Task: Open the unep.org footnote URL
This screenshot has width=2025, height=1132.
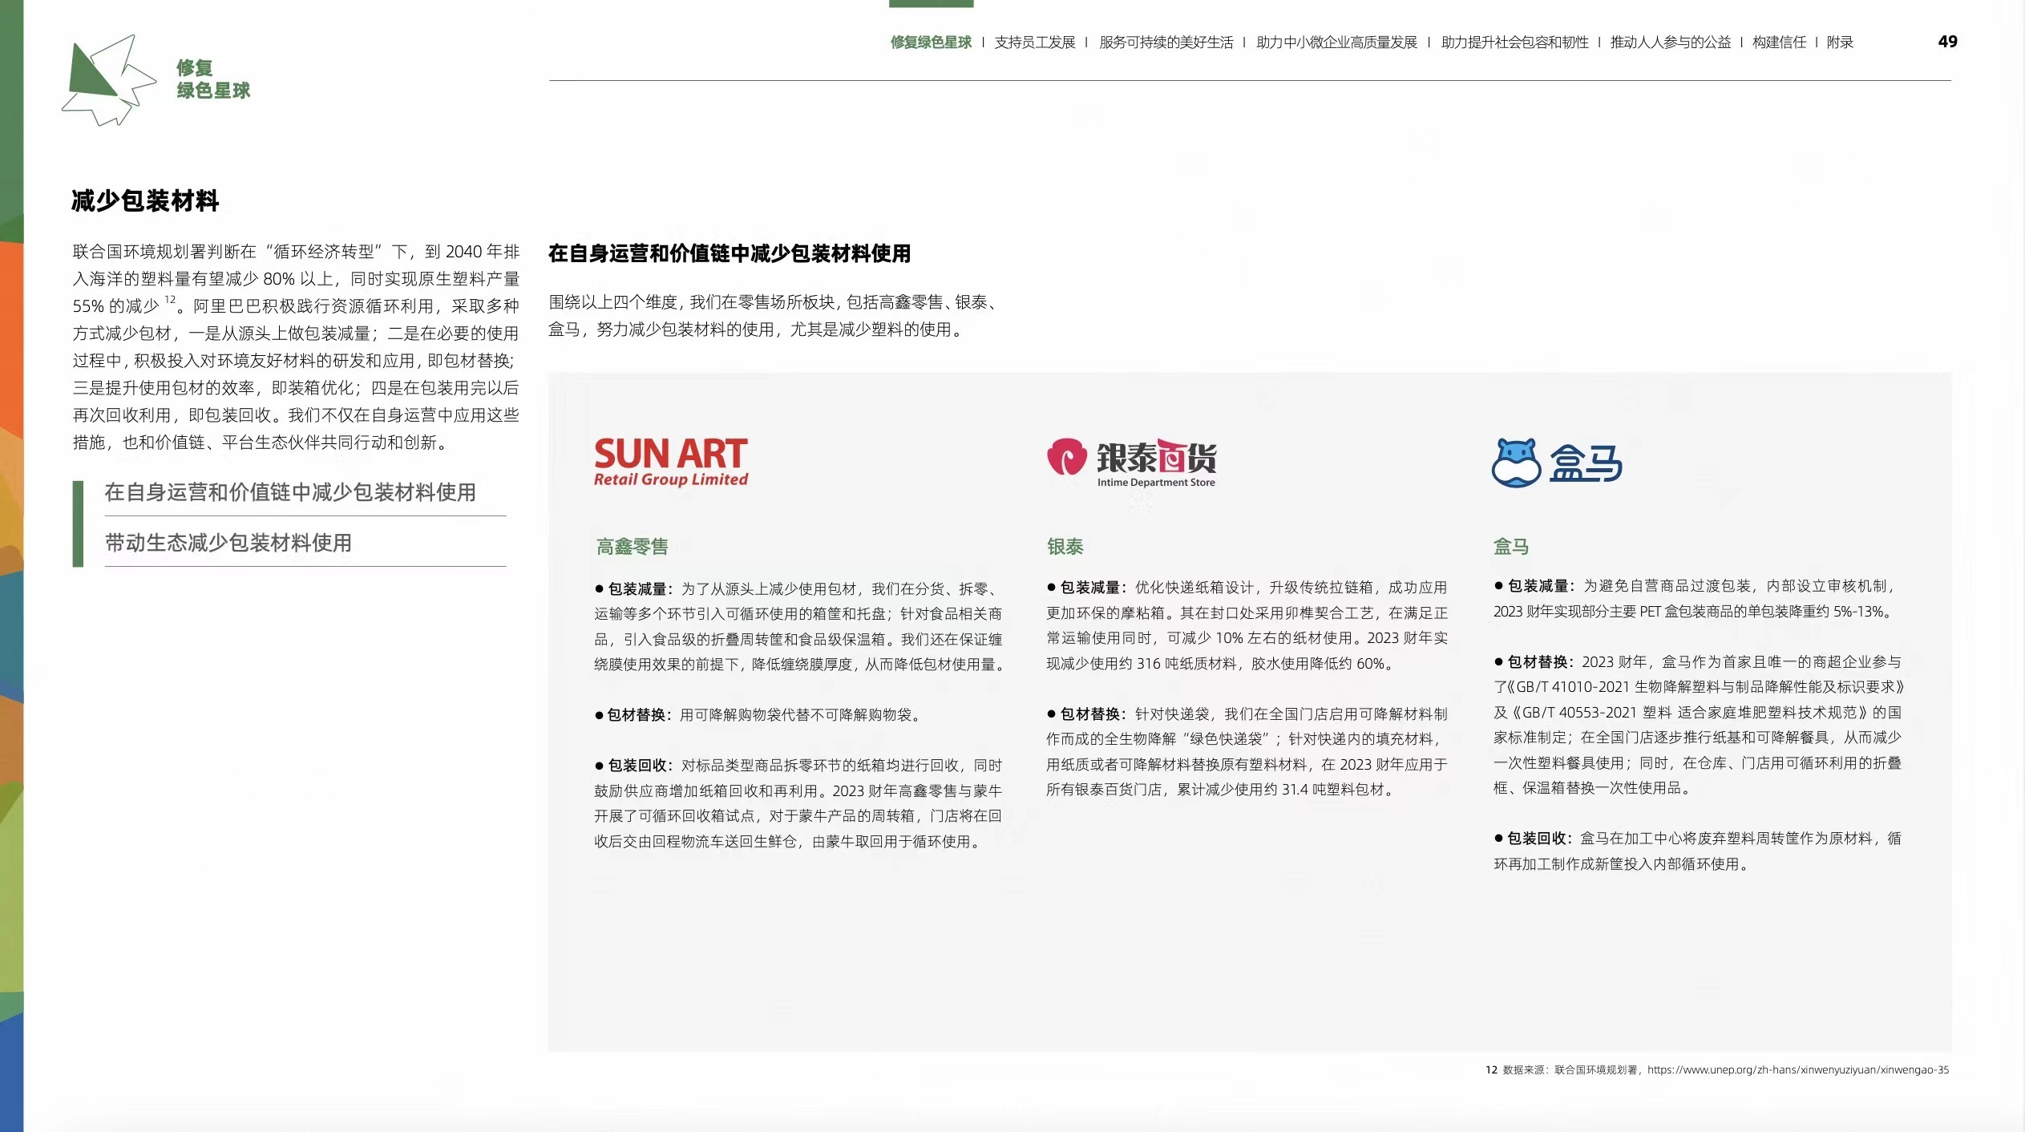Action: pyautogui.click(x=1797, y=1069)
